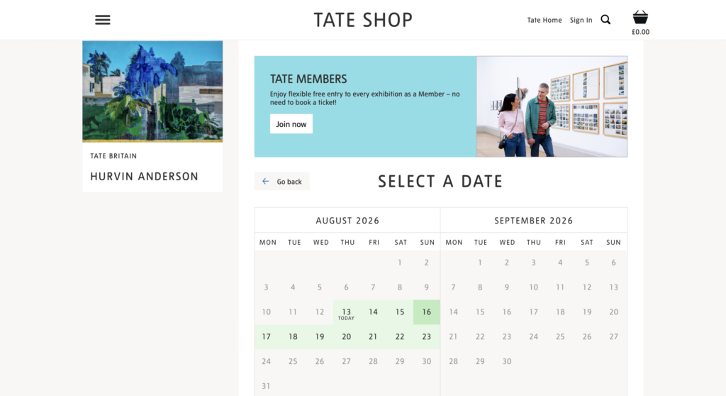
Task: Click unavailable date September 30
Action: tap(507, 361)
